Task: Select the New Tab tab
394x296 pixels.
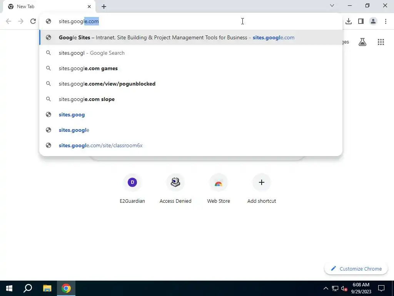Action: click(x=49, y=7)
